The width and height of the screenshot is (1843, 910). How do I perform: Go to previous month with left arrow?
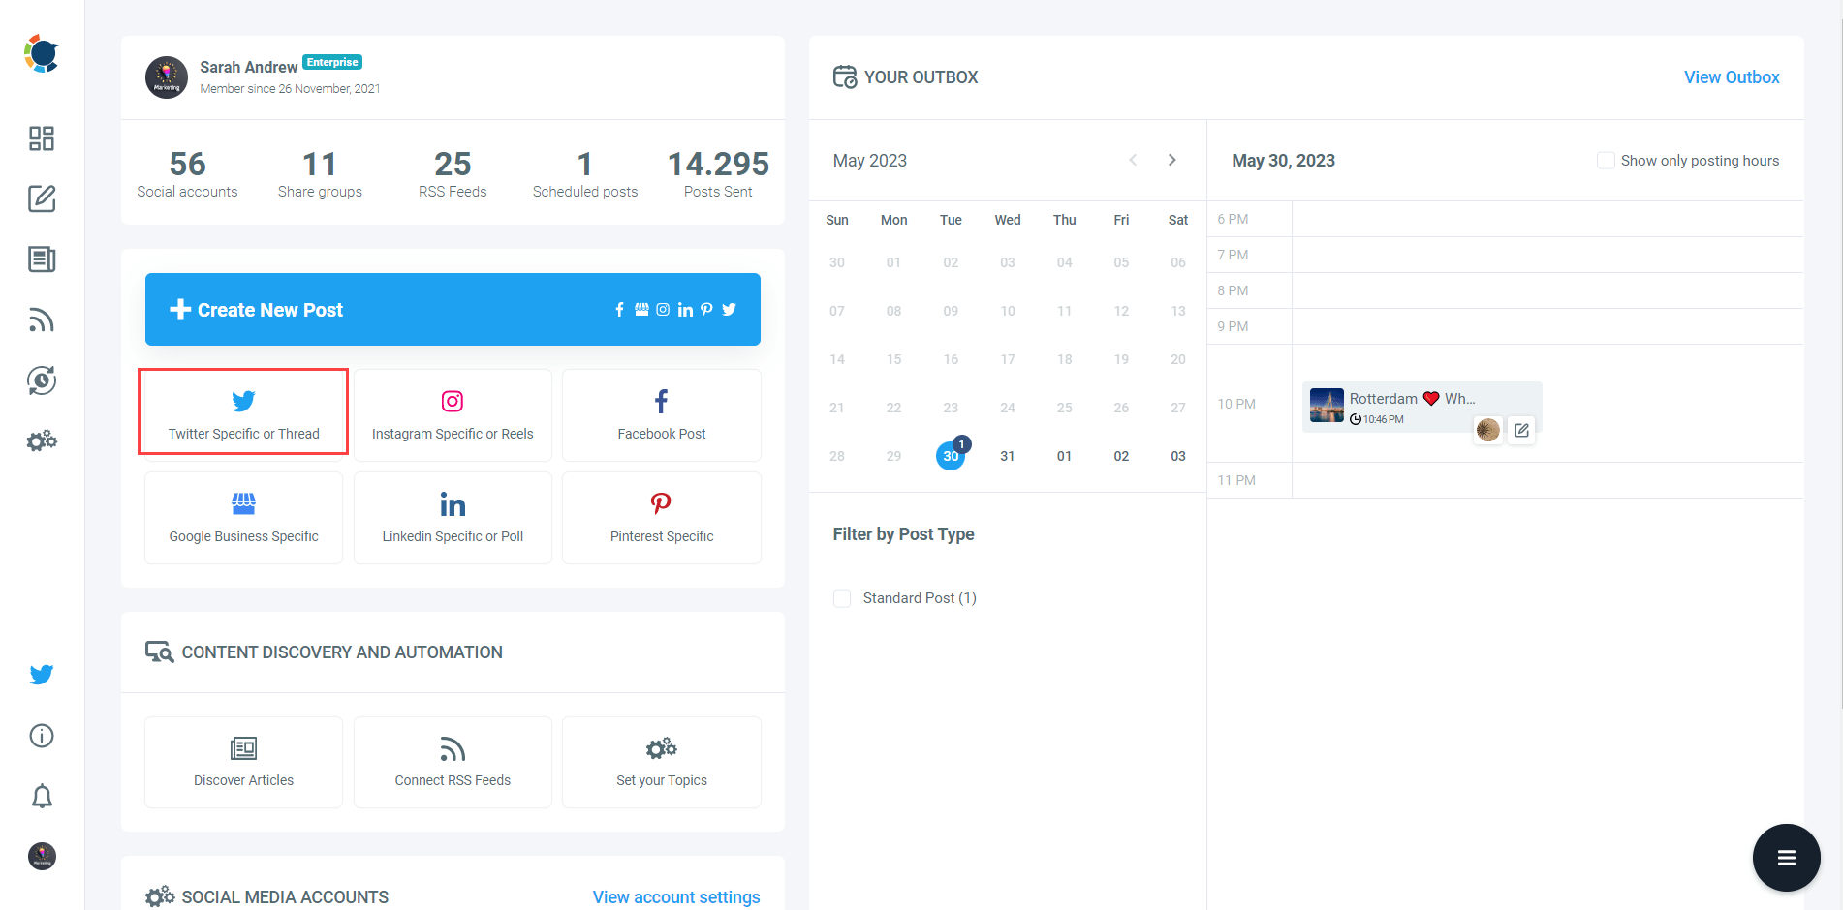tap(1133, 160)
